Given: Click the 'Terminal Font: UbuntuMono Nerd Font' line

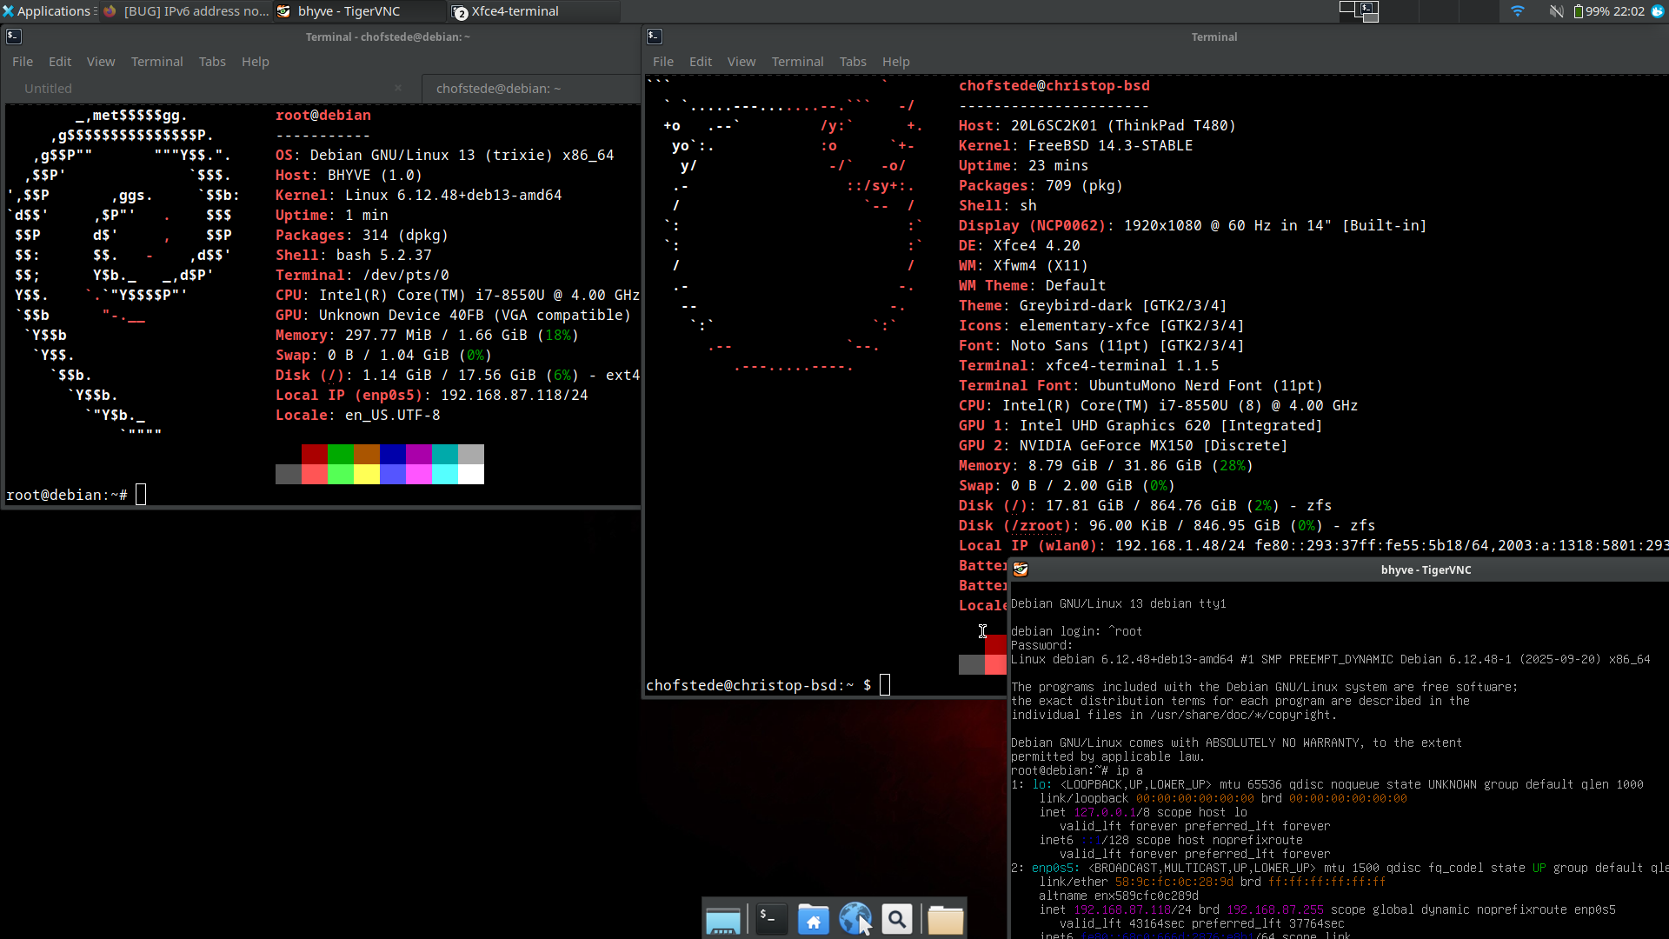Looking at the screenshot, I should coord(1140,385).
